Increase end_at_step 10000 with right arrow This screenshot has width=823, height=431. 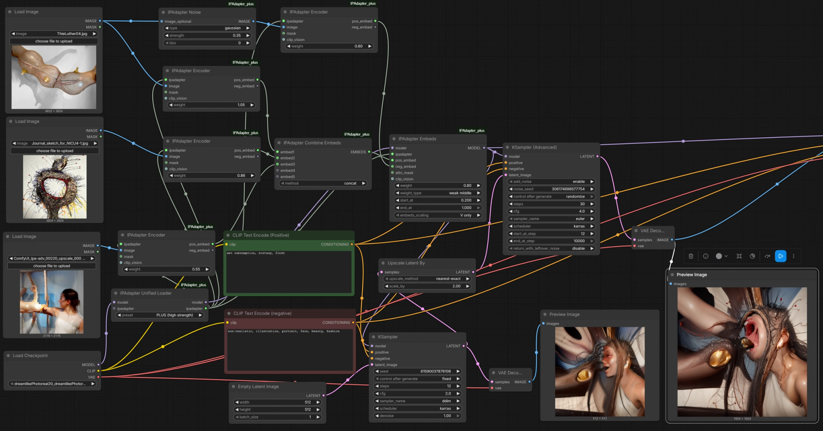(x=592, y=241)
